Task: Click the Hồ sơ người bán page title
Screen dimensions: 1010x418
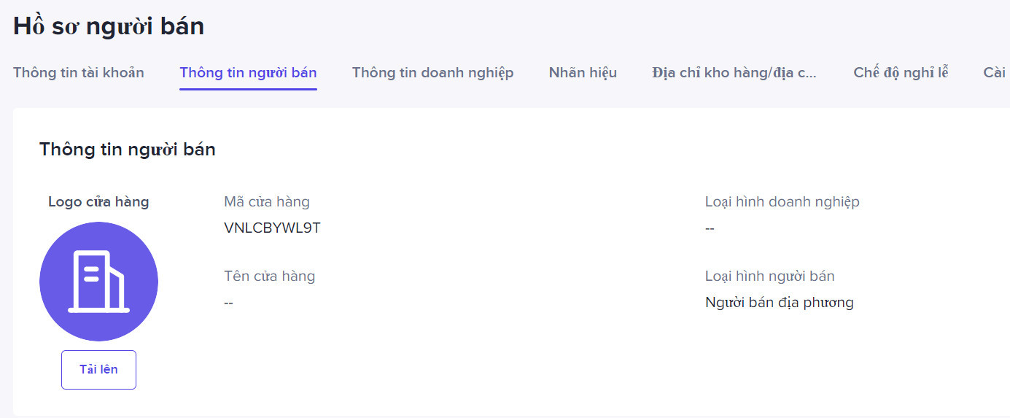Action: point(109,26)
